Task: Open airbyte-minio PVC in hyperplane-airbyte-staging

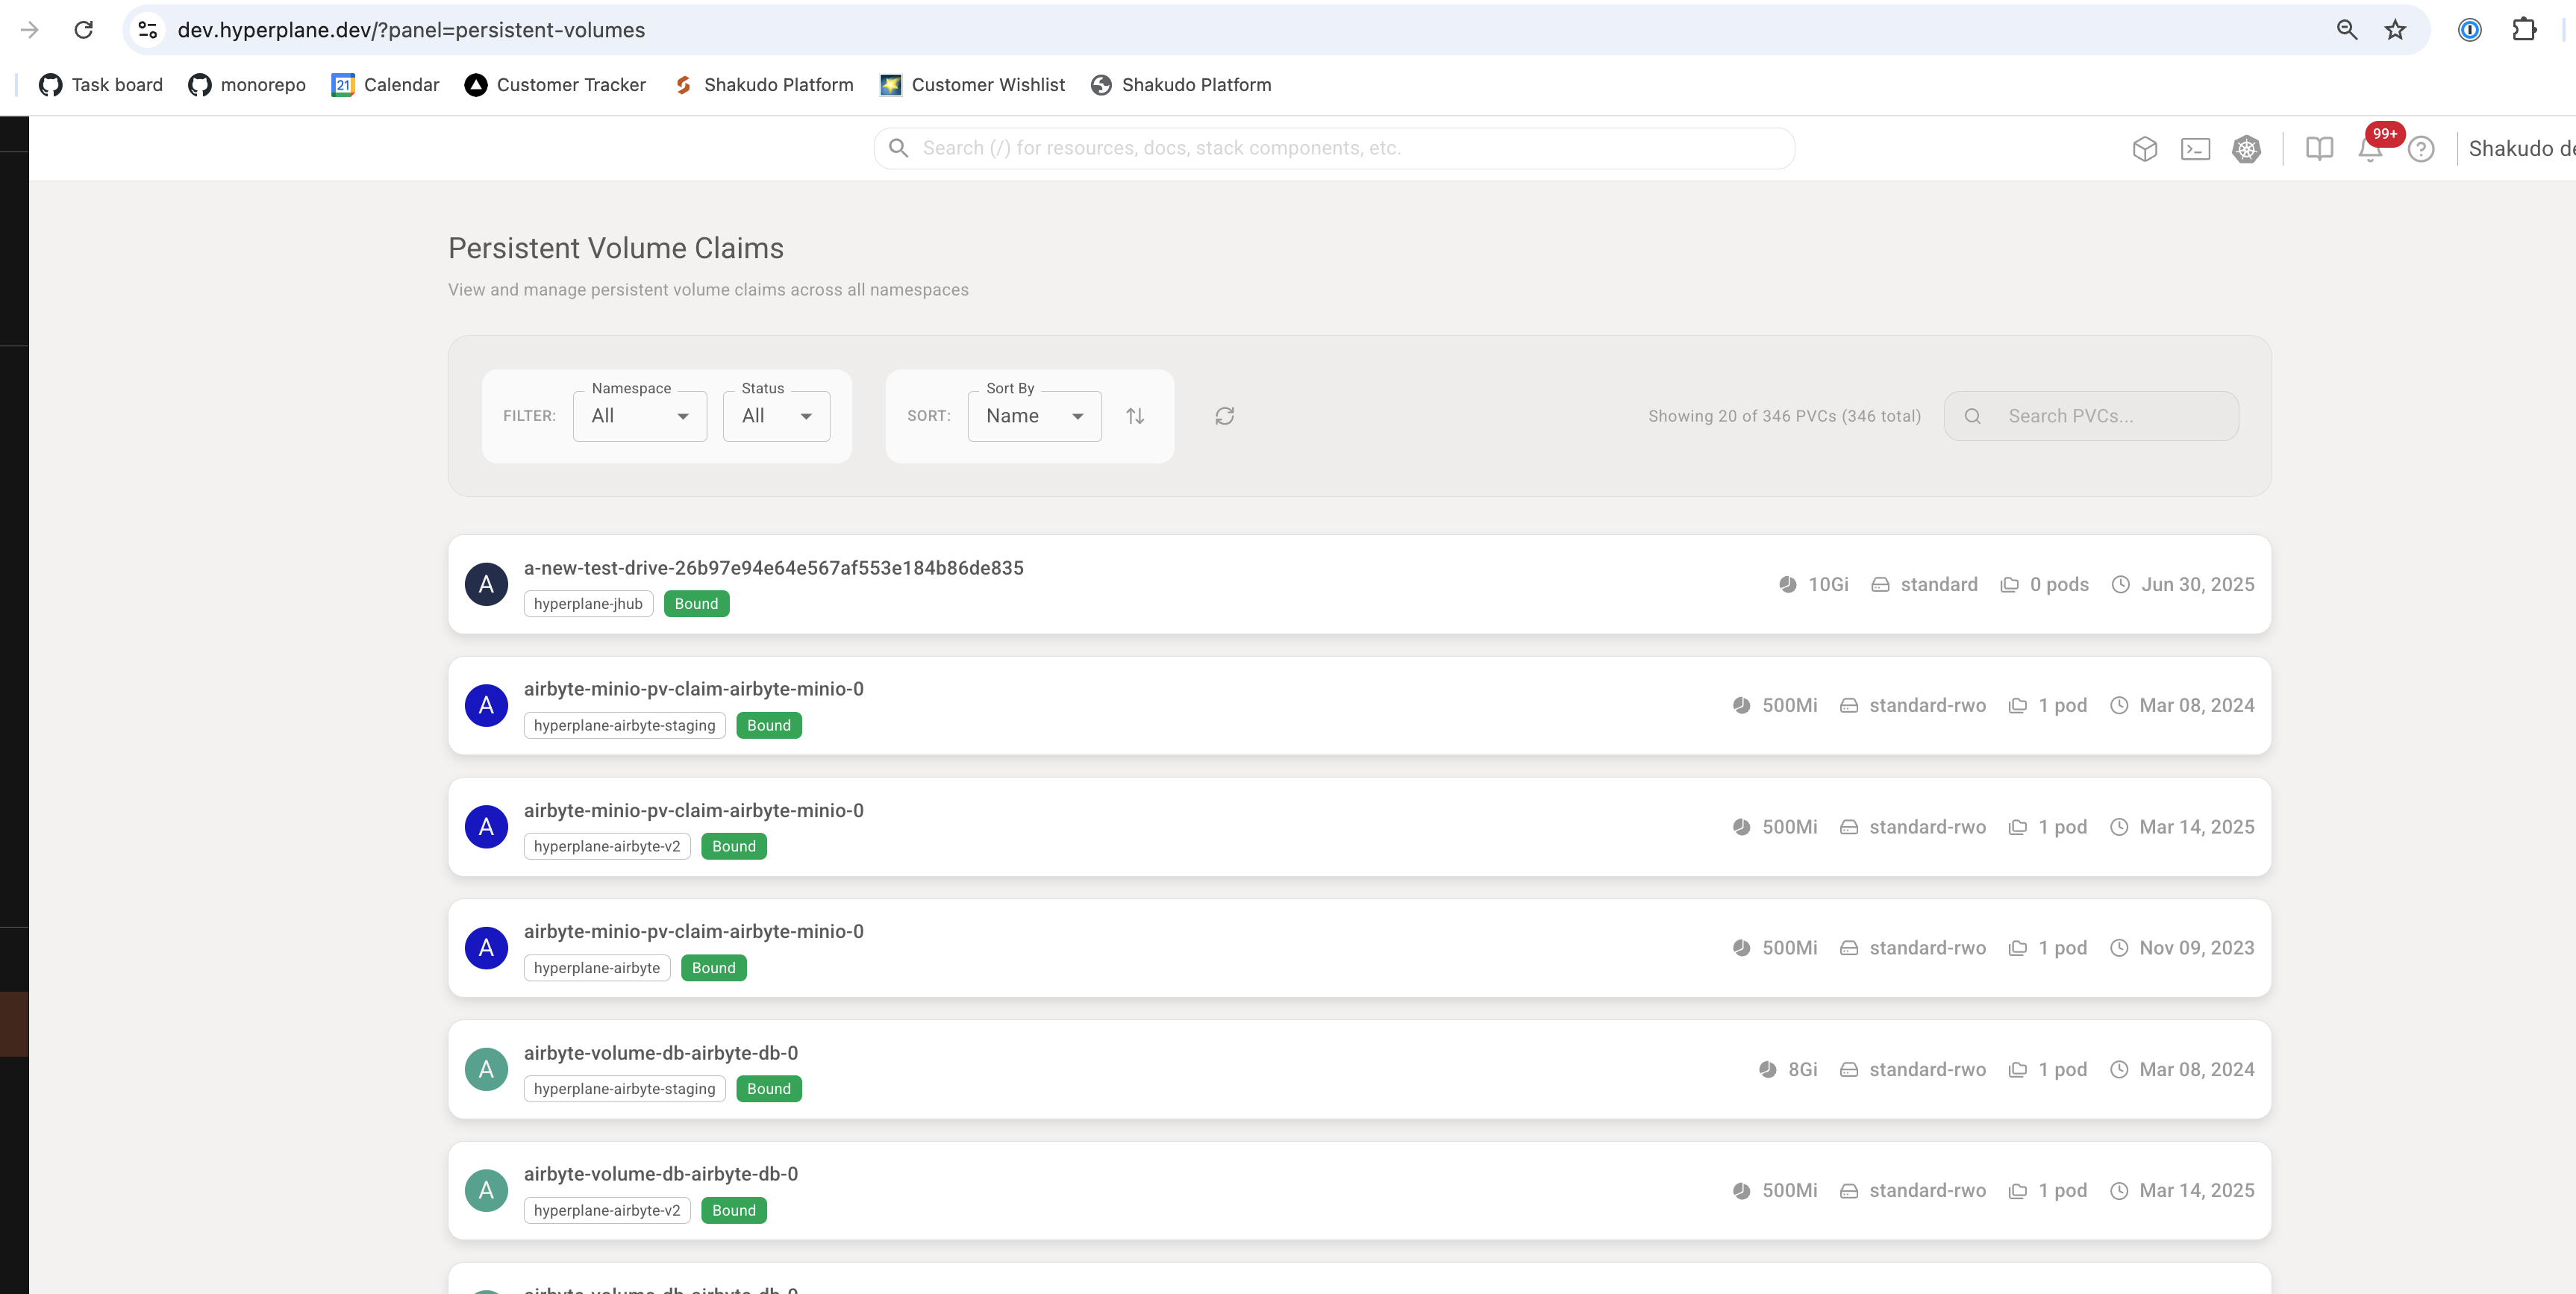Action: point(1359,706)
